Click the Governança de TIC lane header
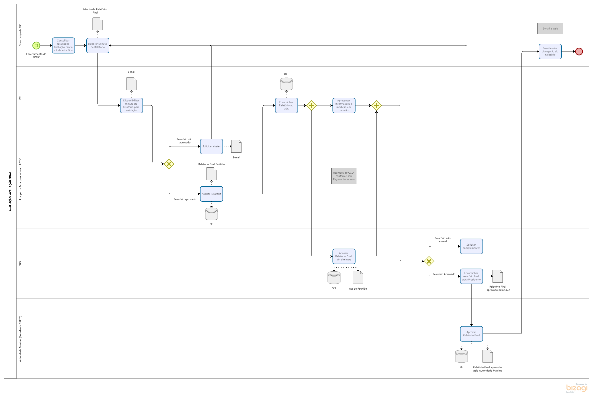593x411 pixels. (x=20, y=35)
